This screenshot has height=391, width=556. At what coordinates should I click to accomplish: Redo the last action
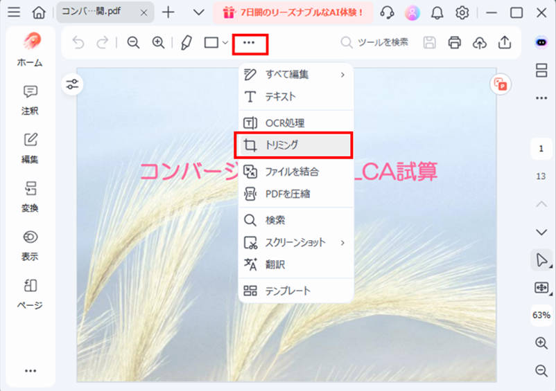(102, 43)
